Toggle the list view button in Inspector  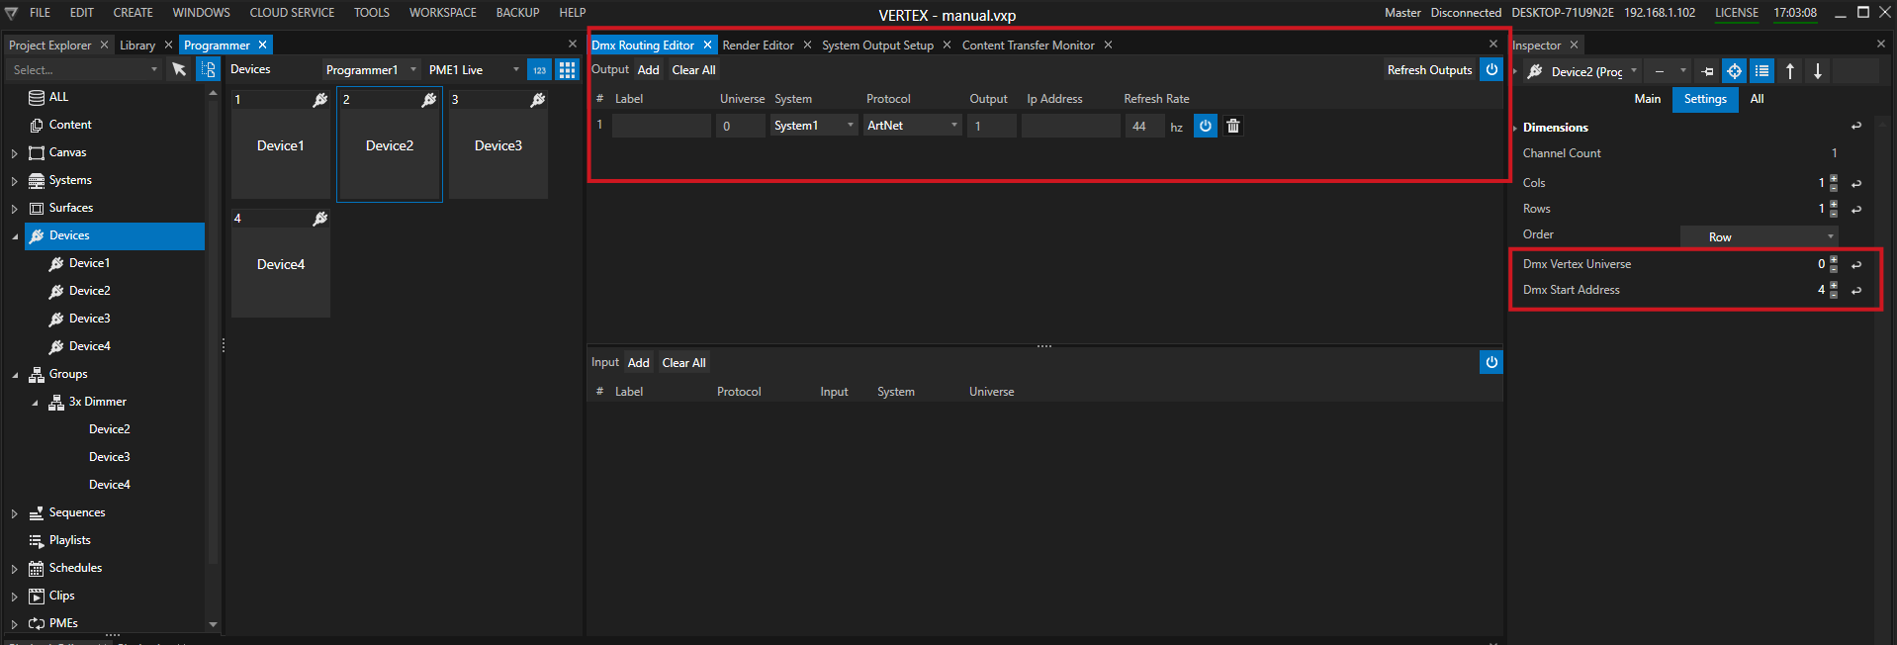pyautogui.click(x=1761, y=71)
